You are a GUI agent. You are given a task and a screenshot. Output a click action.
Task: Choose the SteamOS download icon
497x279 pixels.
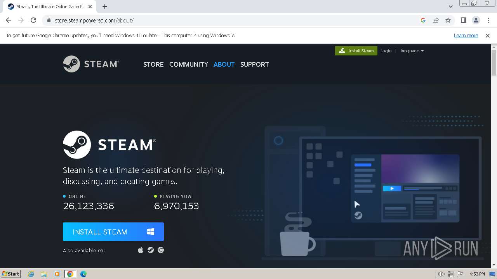[151, 250]
